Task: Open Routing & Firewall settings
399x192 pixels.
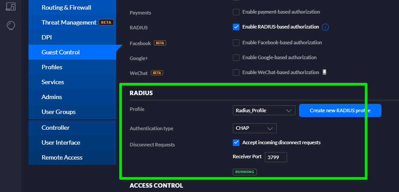Action: pos(66,7)
